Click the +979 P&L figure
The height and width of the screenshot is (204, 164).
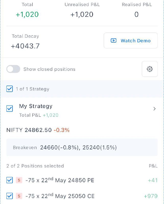pyautogui.click(x=151, y=196)
